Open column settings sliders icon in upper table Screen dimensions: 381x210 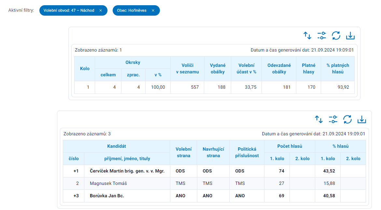322,36
